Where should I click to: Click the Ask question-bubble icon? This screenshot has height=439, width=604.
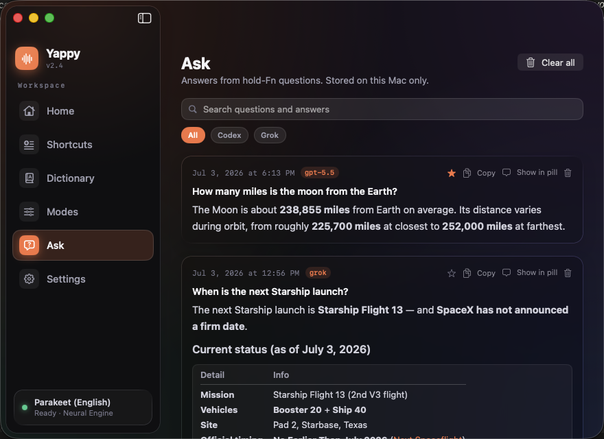29,246
